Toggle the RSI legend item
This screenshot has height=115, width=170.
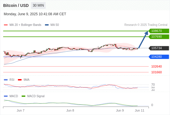point(9,80)
